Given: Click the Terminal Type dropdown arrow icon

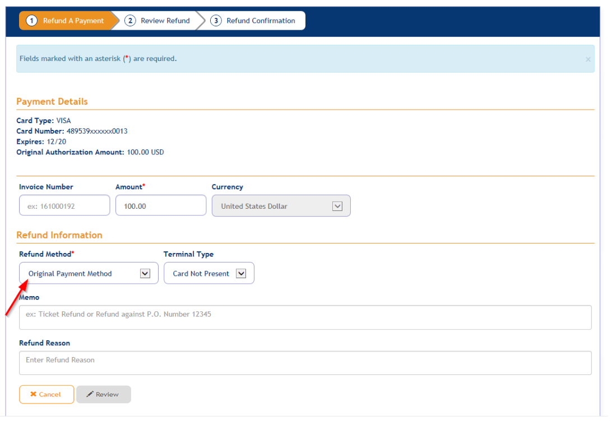Looking at the screenshot, I should point(241,273).
